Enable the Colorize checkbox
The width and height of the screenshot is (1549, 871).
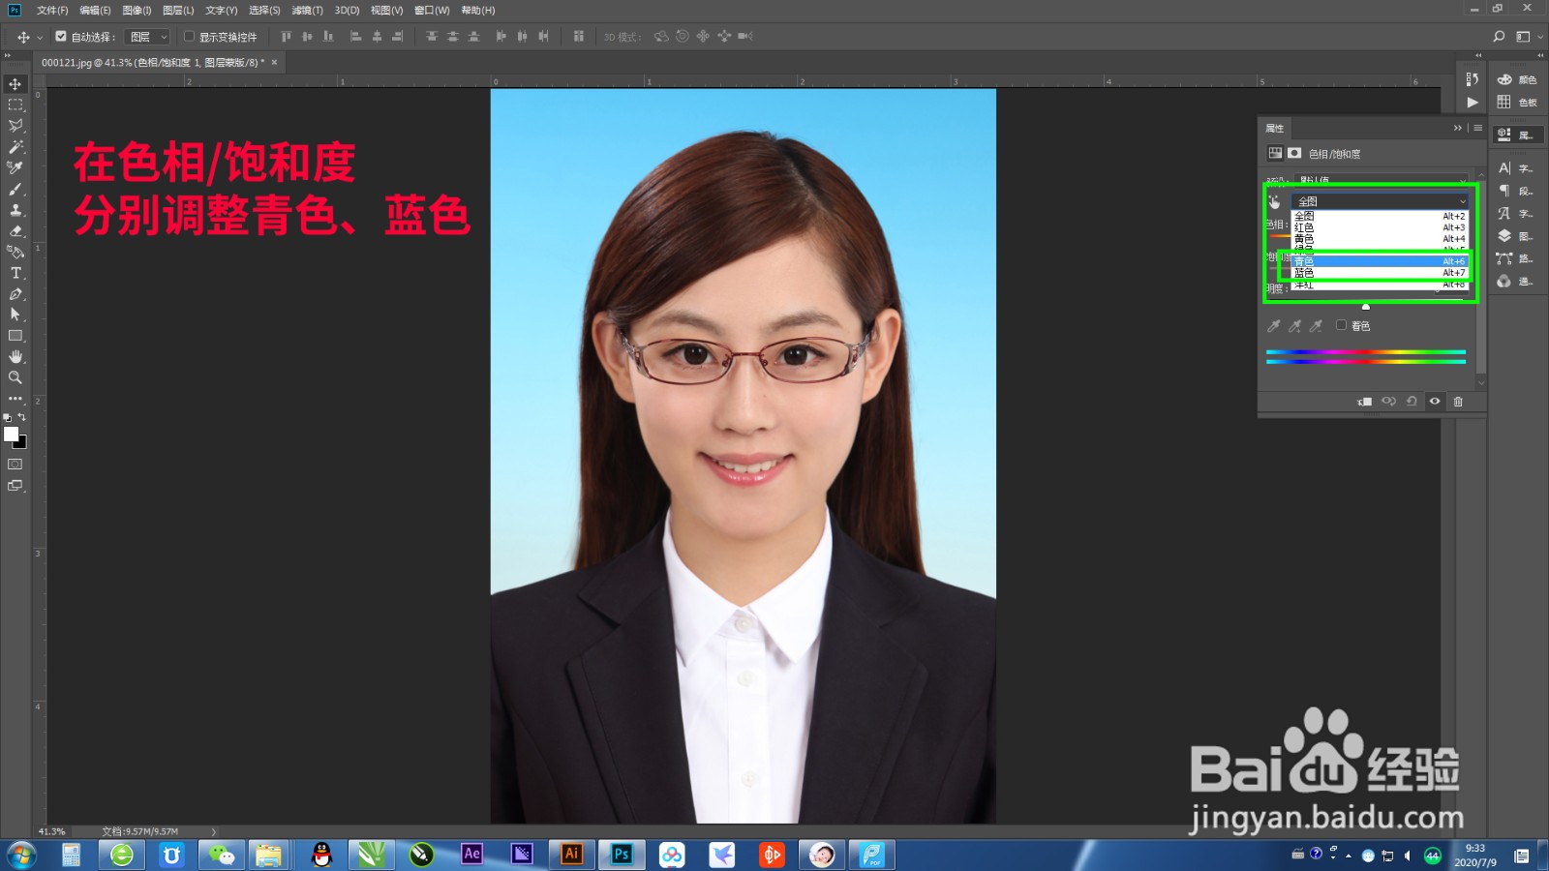[1341, 325]
